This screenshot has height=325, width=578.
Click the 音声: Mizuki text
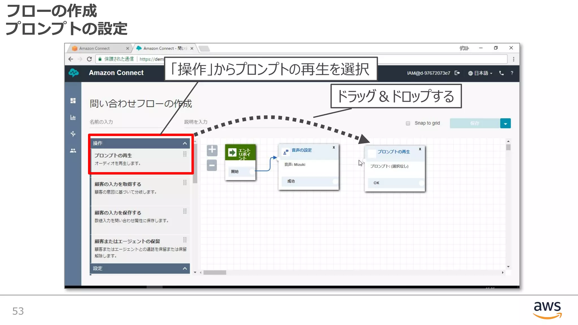tap(295, 164)
